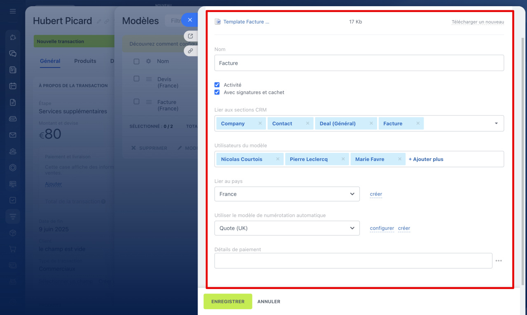Viewport: 527px width, 315px height.
Task: Click into the Nom input field
Action: click(359, 63)
